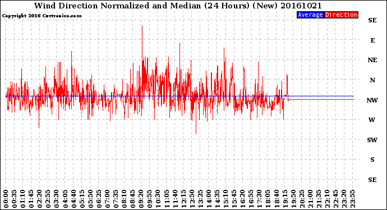Viewport: 387px width, 210px height.
Task: Click the Copyright 2016 Cartronics.com text
Action: pyautogui.click(x=42, y=16)
